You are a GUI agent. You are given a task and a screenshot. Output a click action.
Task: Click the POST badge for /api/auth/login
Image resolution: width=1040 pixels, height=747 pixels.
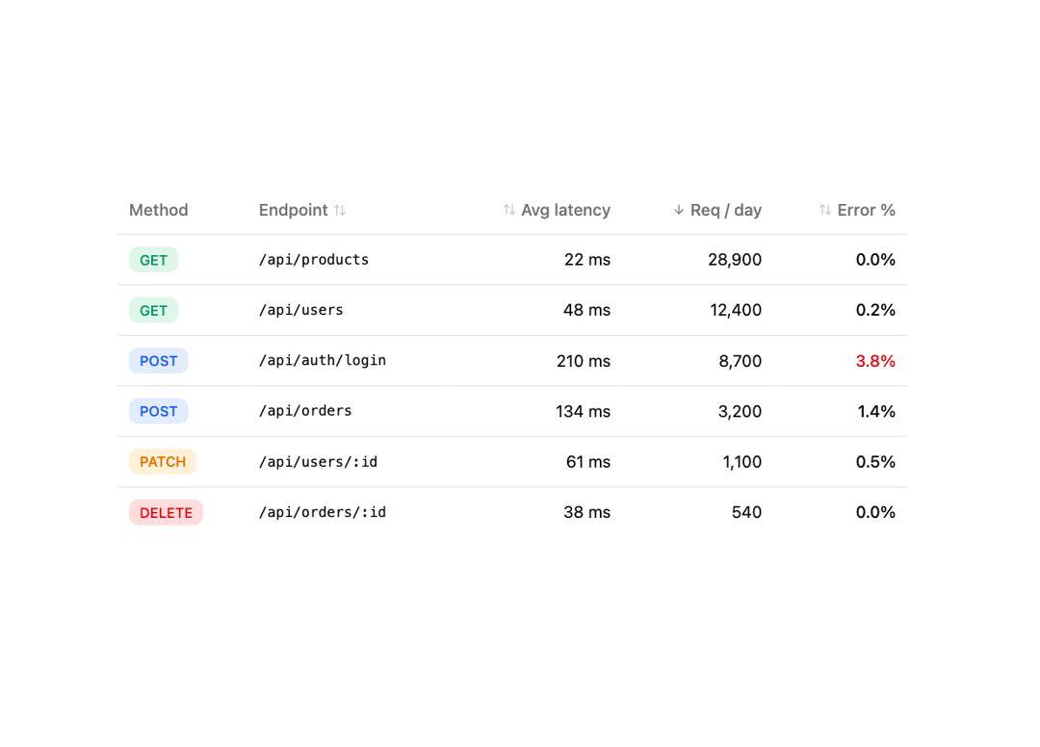[x=159, y=361]
